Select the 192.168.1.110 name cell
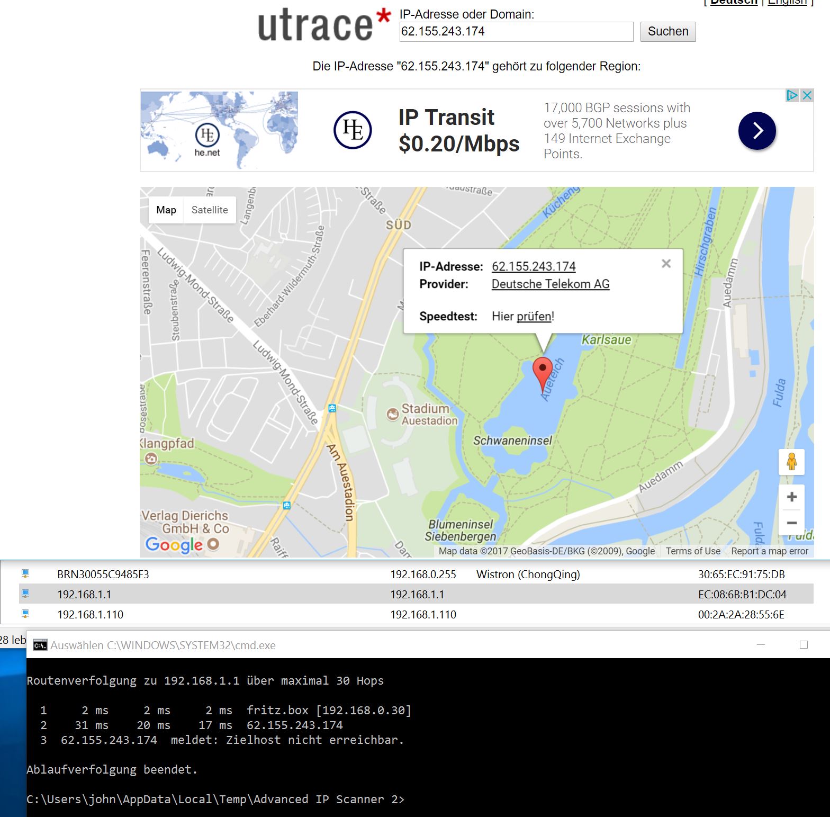Viewport: 830px width, 817px height. tap(90, 614)
